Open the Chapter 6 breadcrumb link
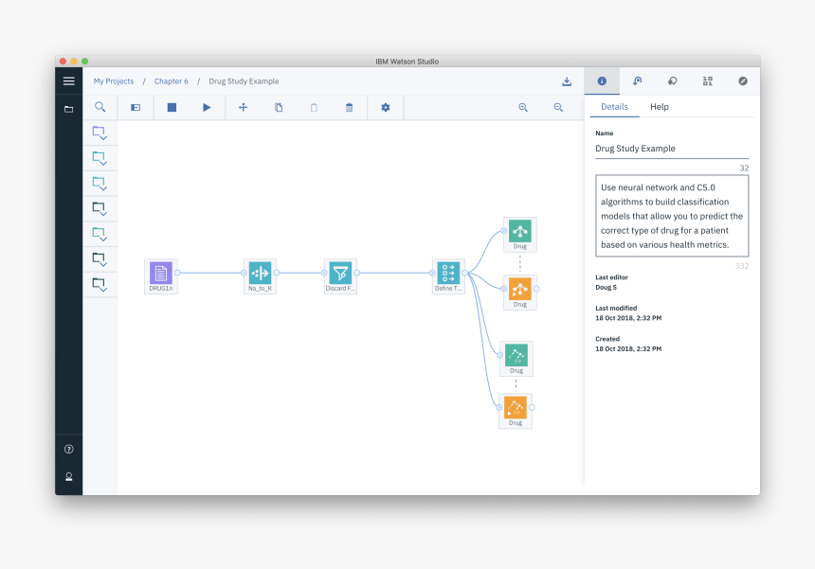 click(171, 81)
